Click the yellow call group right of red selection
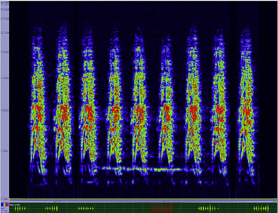 [208, 208]
